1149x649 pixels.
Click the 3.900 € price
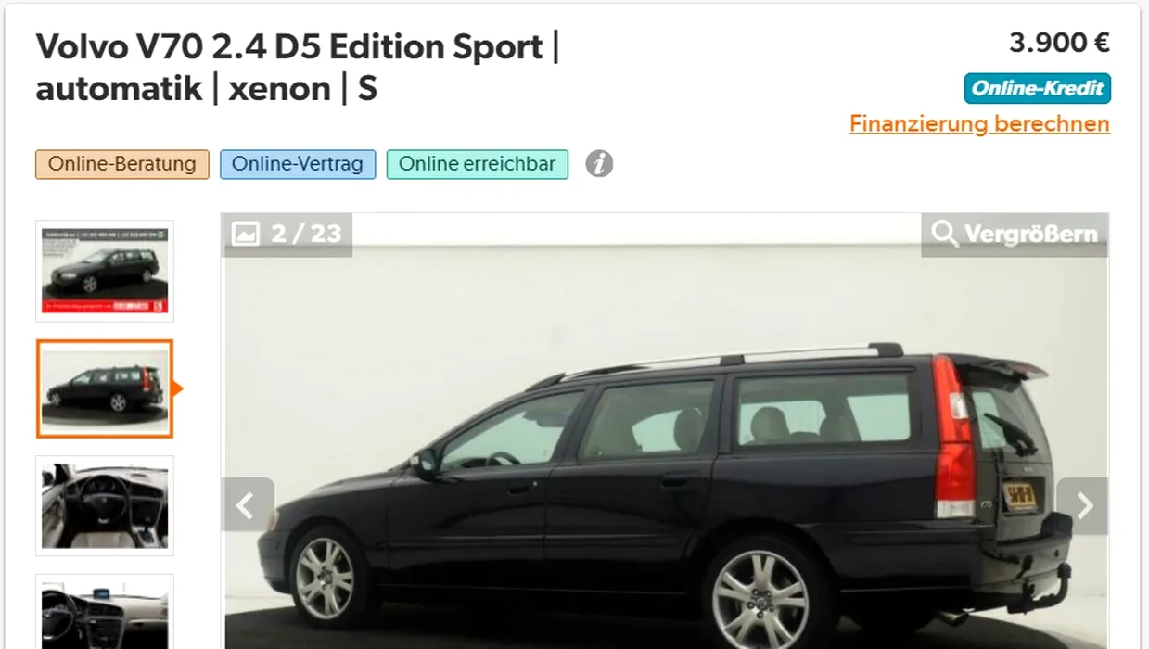point(1059,43)
